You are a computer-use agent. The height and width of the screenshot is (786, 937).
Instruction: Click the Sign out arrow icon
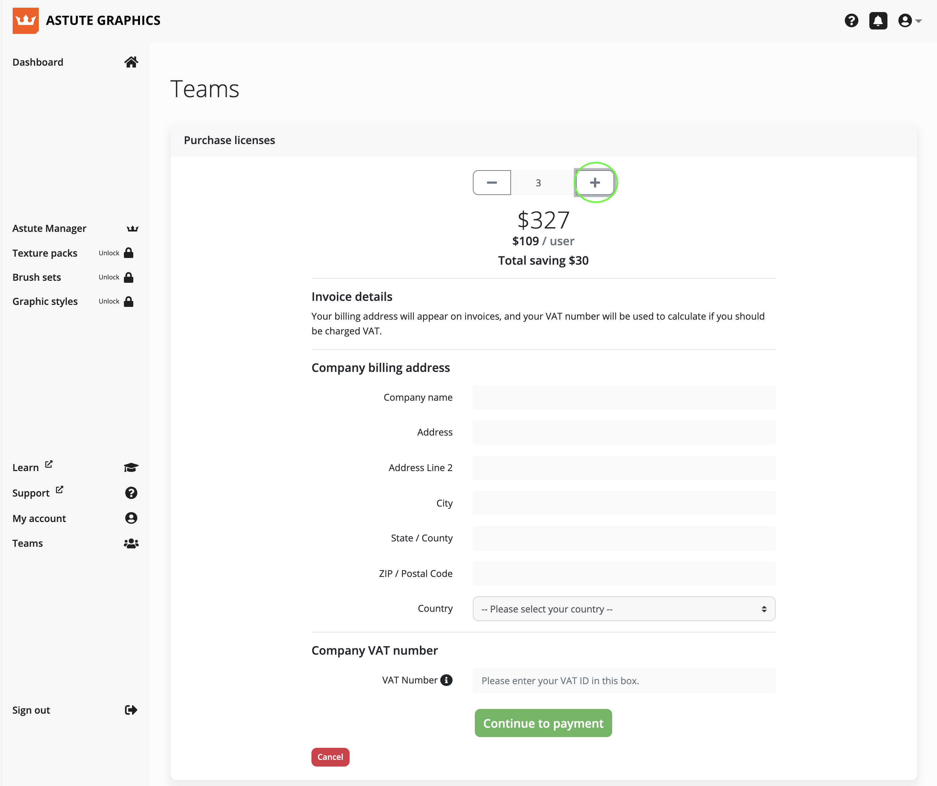pyautogui.click(x=131, y=710)
